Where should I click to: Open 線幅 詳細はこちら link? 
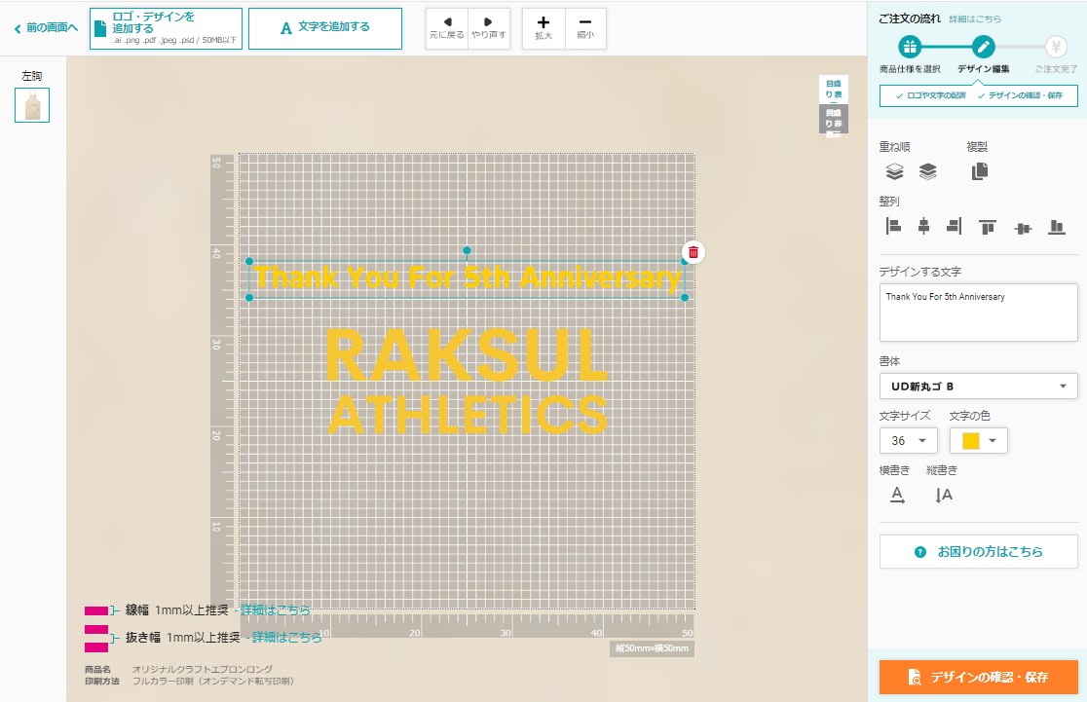[x=276, y=610]
